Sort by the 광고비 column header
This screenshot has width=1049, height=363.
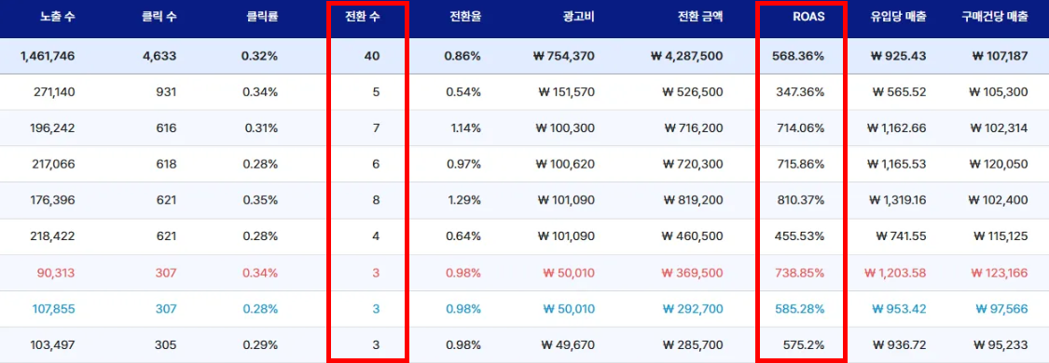pos(578,18)
